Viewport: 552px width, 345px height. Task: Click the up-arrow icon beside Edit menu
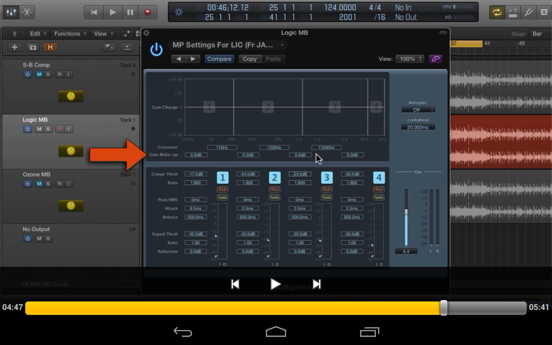pyautogui.click(x=15, y=34)
